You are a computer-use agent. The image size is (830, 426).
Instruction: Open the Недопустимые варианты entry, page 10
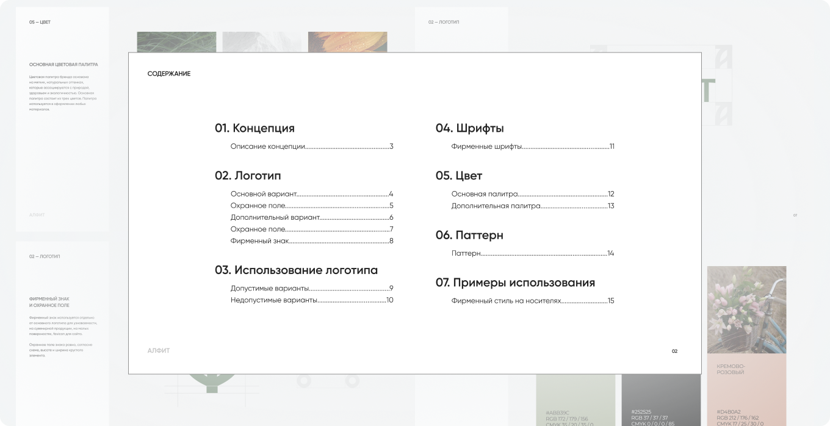pyautogui.click(x=312, y=300)
